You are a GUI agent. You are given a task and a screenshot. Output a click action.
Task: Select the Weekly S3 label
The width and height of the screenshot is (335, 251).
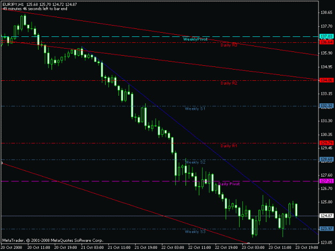pos(195,231)
